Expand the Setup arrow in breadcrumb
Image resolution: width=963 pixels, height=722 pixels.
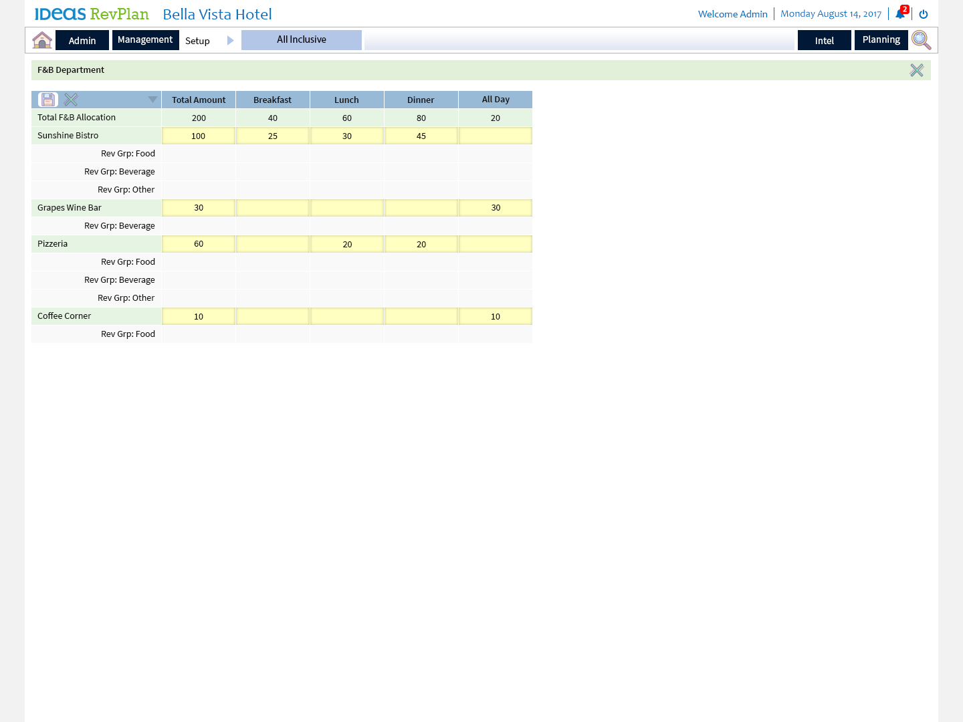(230, 41)
